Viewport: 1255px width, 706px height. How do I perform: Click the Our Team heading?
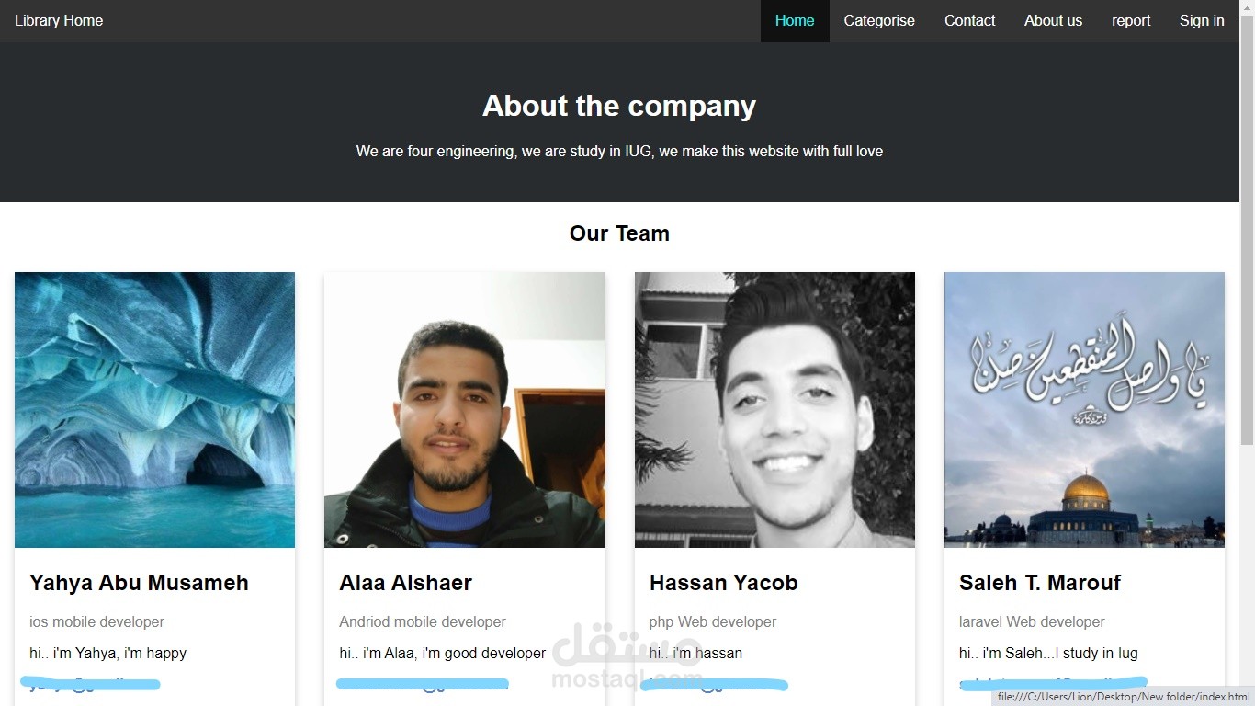coord(619,233)
